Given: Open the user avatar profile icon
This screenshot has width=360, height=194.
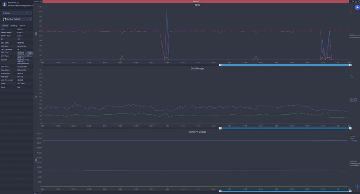Looking at the screenshot, I should click(x=4, y=4).
